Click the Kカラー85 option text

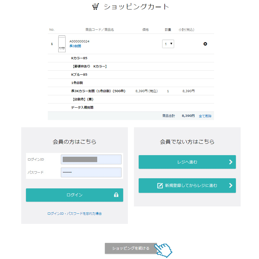(x=79, y=58)
